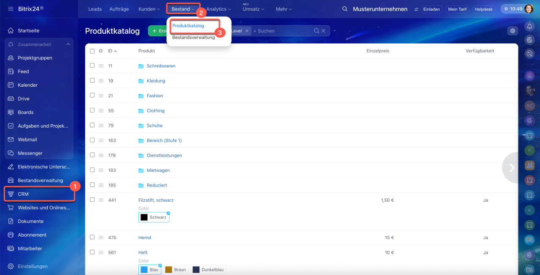Screen dimensions: 540x275
Task: Expand the Kunden dropdown in the top menu
Action: (149, 9)
